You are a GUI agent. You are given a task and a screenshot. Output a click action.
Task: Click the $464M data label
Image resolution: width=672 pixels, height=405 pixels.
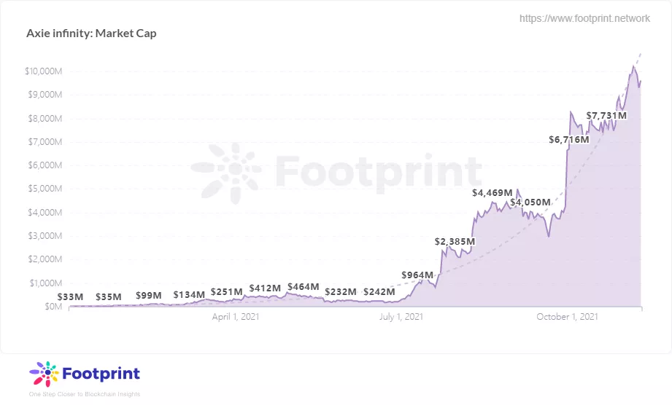coord(304,286)
